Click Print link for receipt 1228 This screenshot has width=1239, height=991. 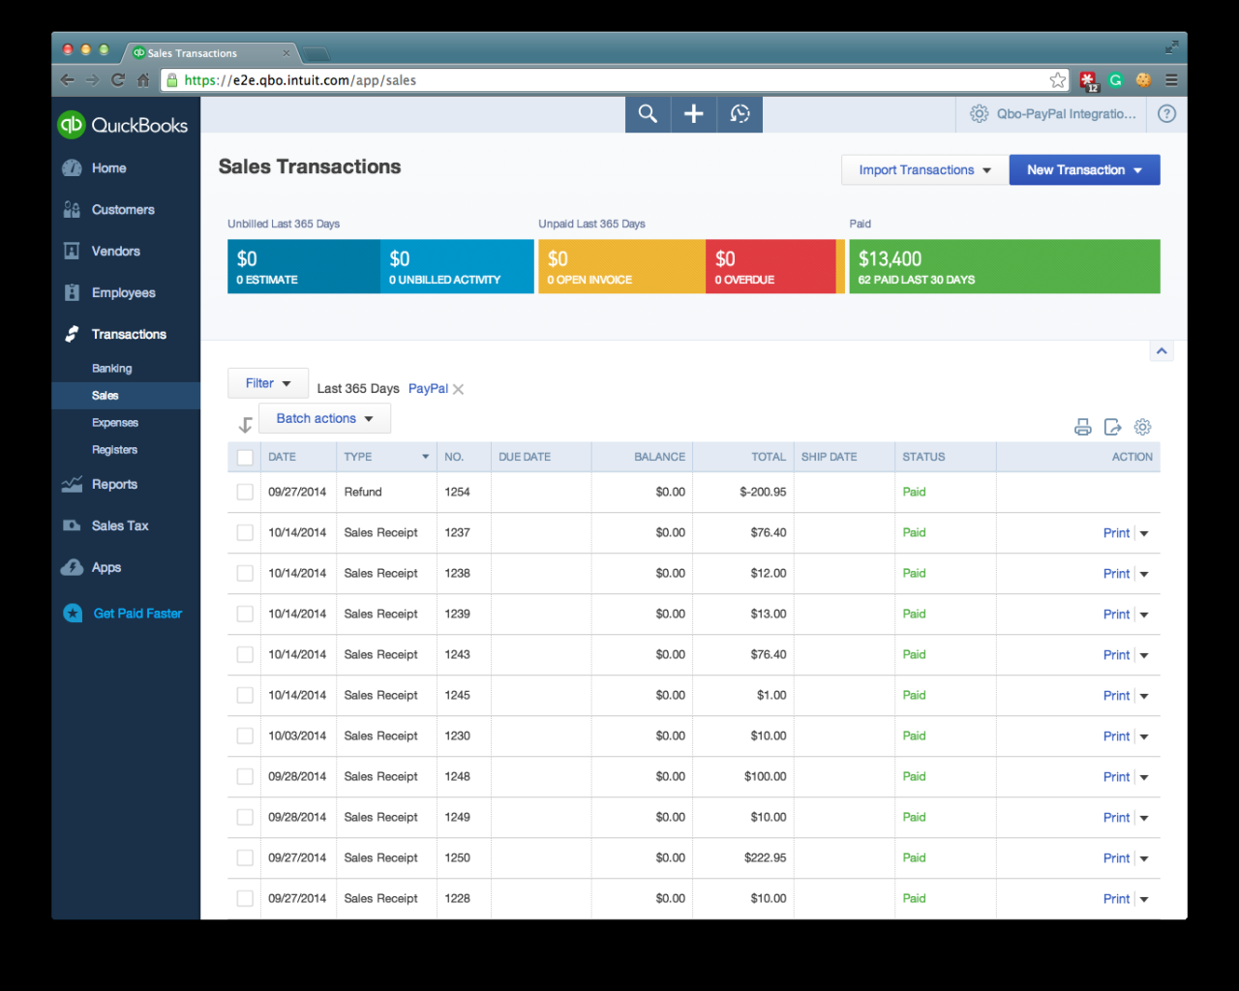[1116, 899]
